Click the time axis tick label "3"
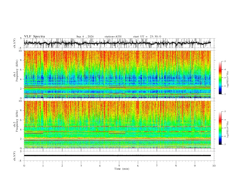This screenshot has height=186, width=241. [x=81, y=166]
